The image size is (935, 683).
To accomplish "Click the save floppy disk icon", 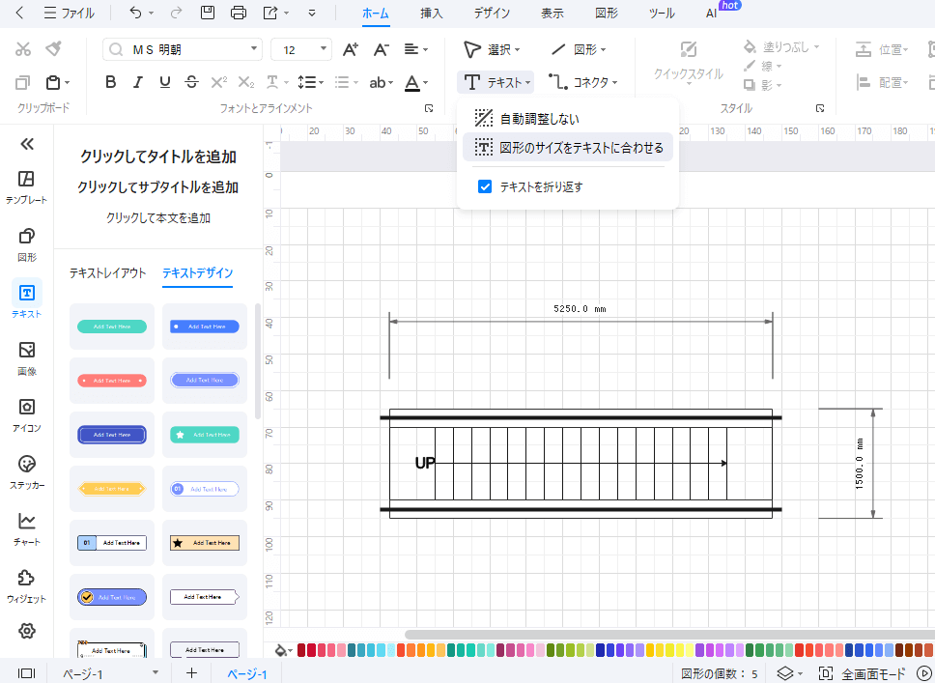I will tap(208, 13).
